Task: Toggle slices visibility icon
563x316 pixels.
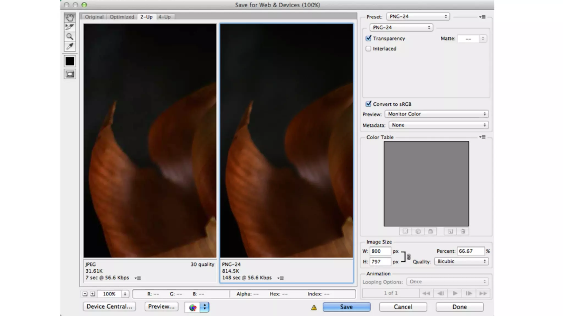Action: [x=70, y=74]
